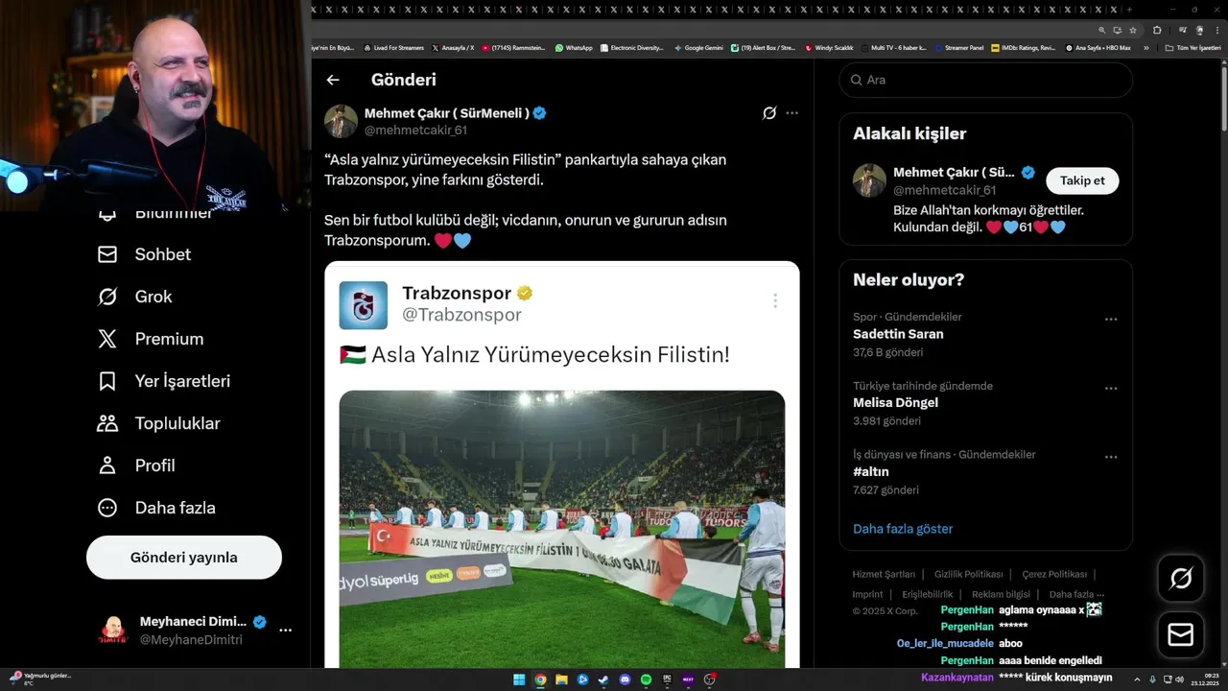1228x691 pixels.
Task: Focus the Ara search field
Action: pyautogui.click(x=986, y=80)
